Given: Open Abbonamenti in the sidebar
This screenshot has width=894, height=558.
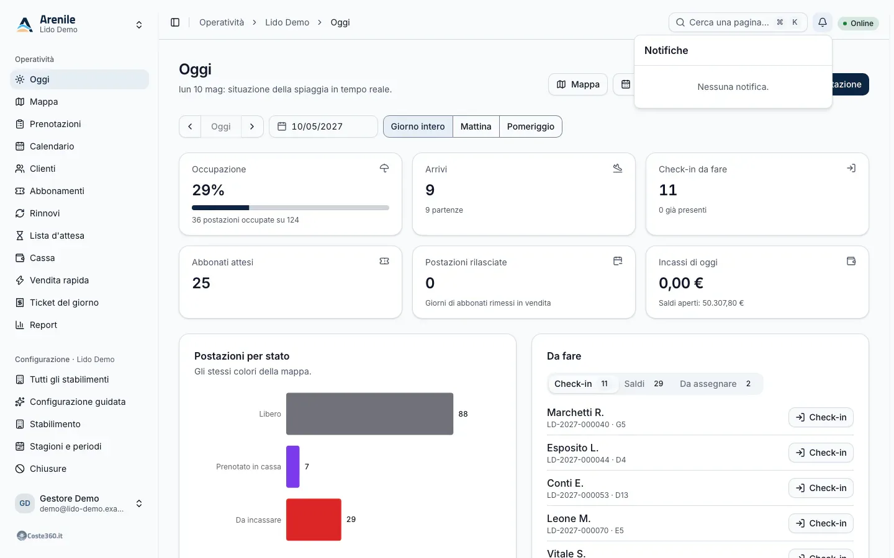Looking at the screenshot, I should (x=79, y=191).
